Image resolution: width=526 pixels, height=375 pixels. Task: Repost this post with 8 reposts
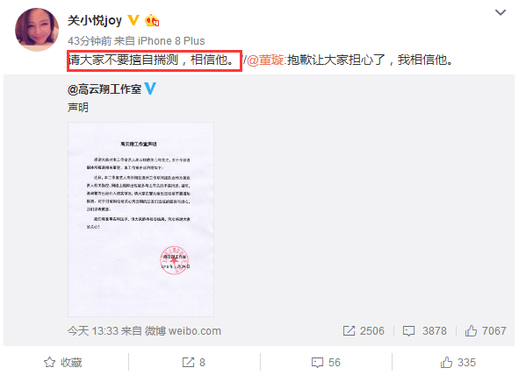193,362
